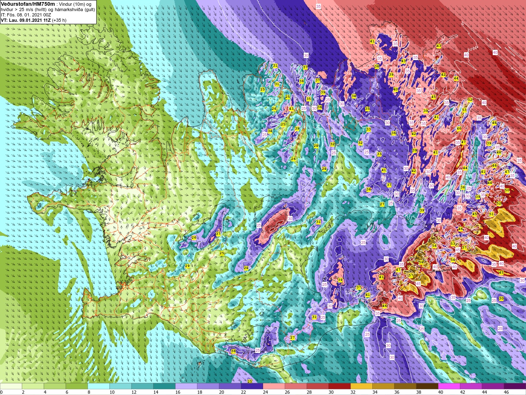Click the yellow 51 gust label
Image resolution: width=526 pixels, height=395 pixels.
click(491, 214)
